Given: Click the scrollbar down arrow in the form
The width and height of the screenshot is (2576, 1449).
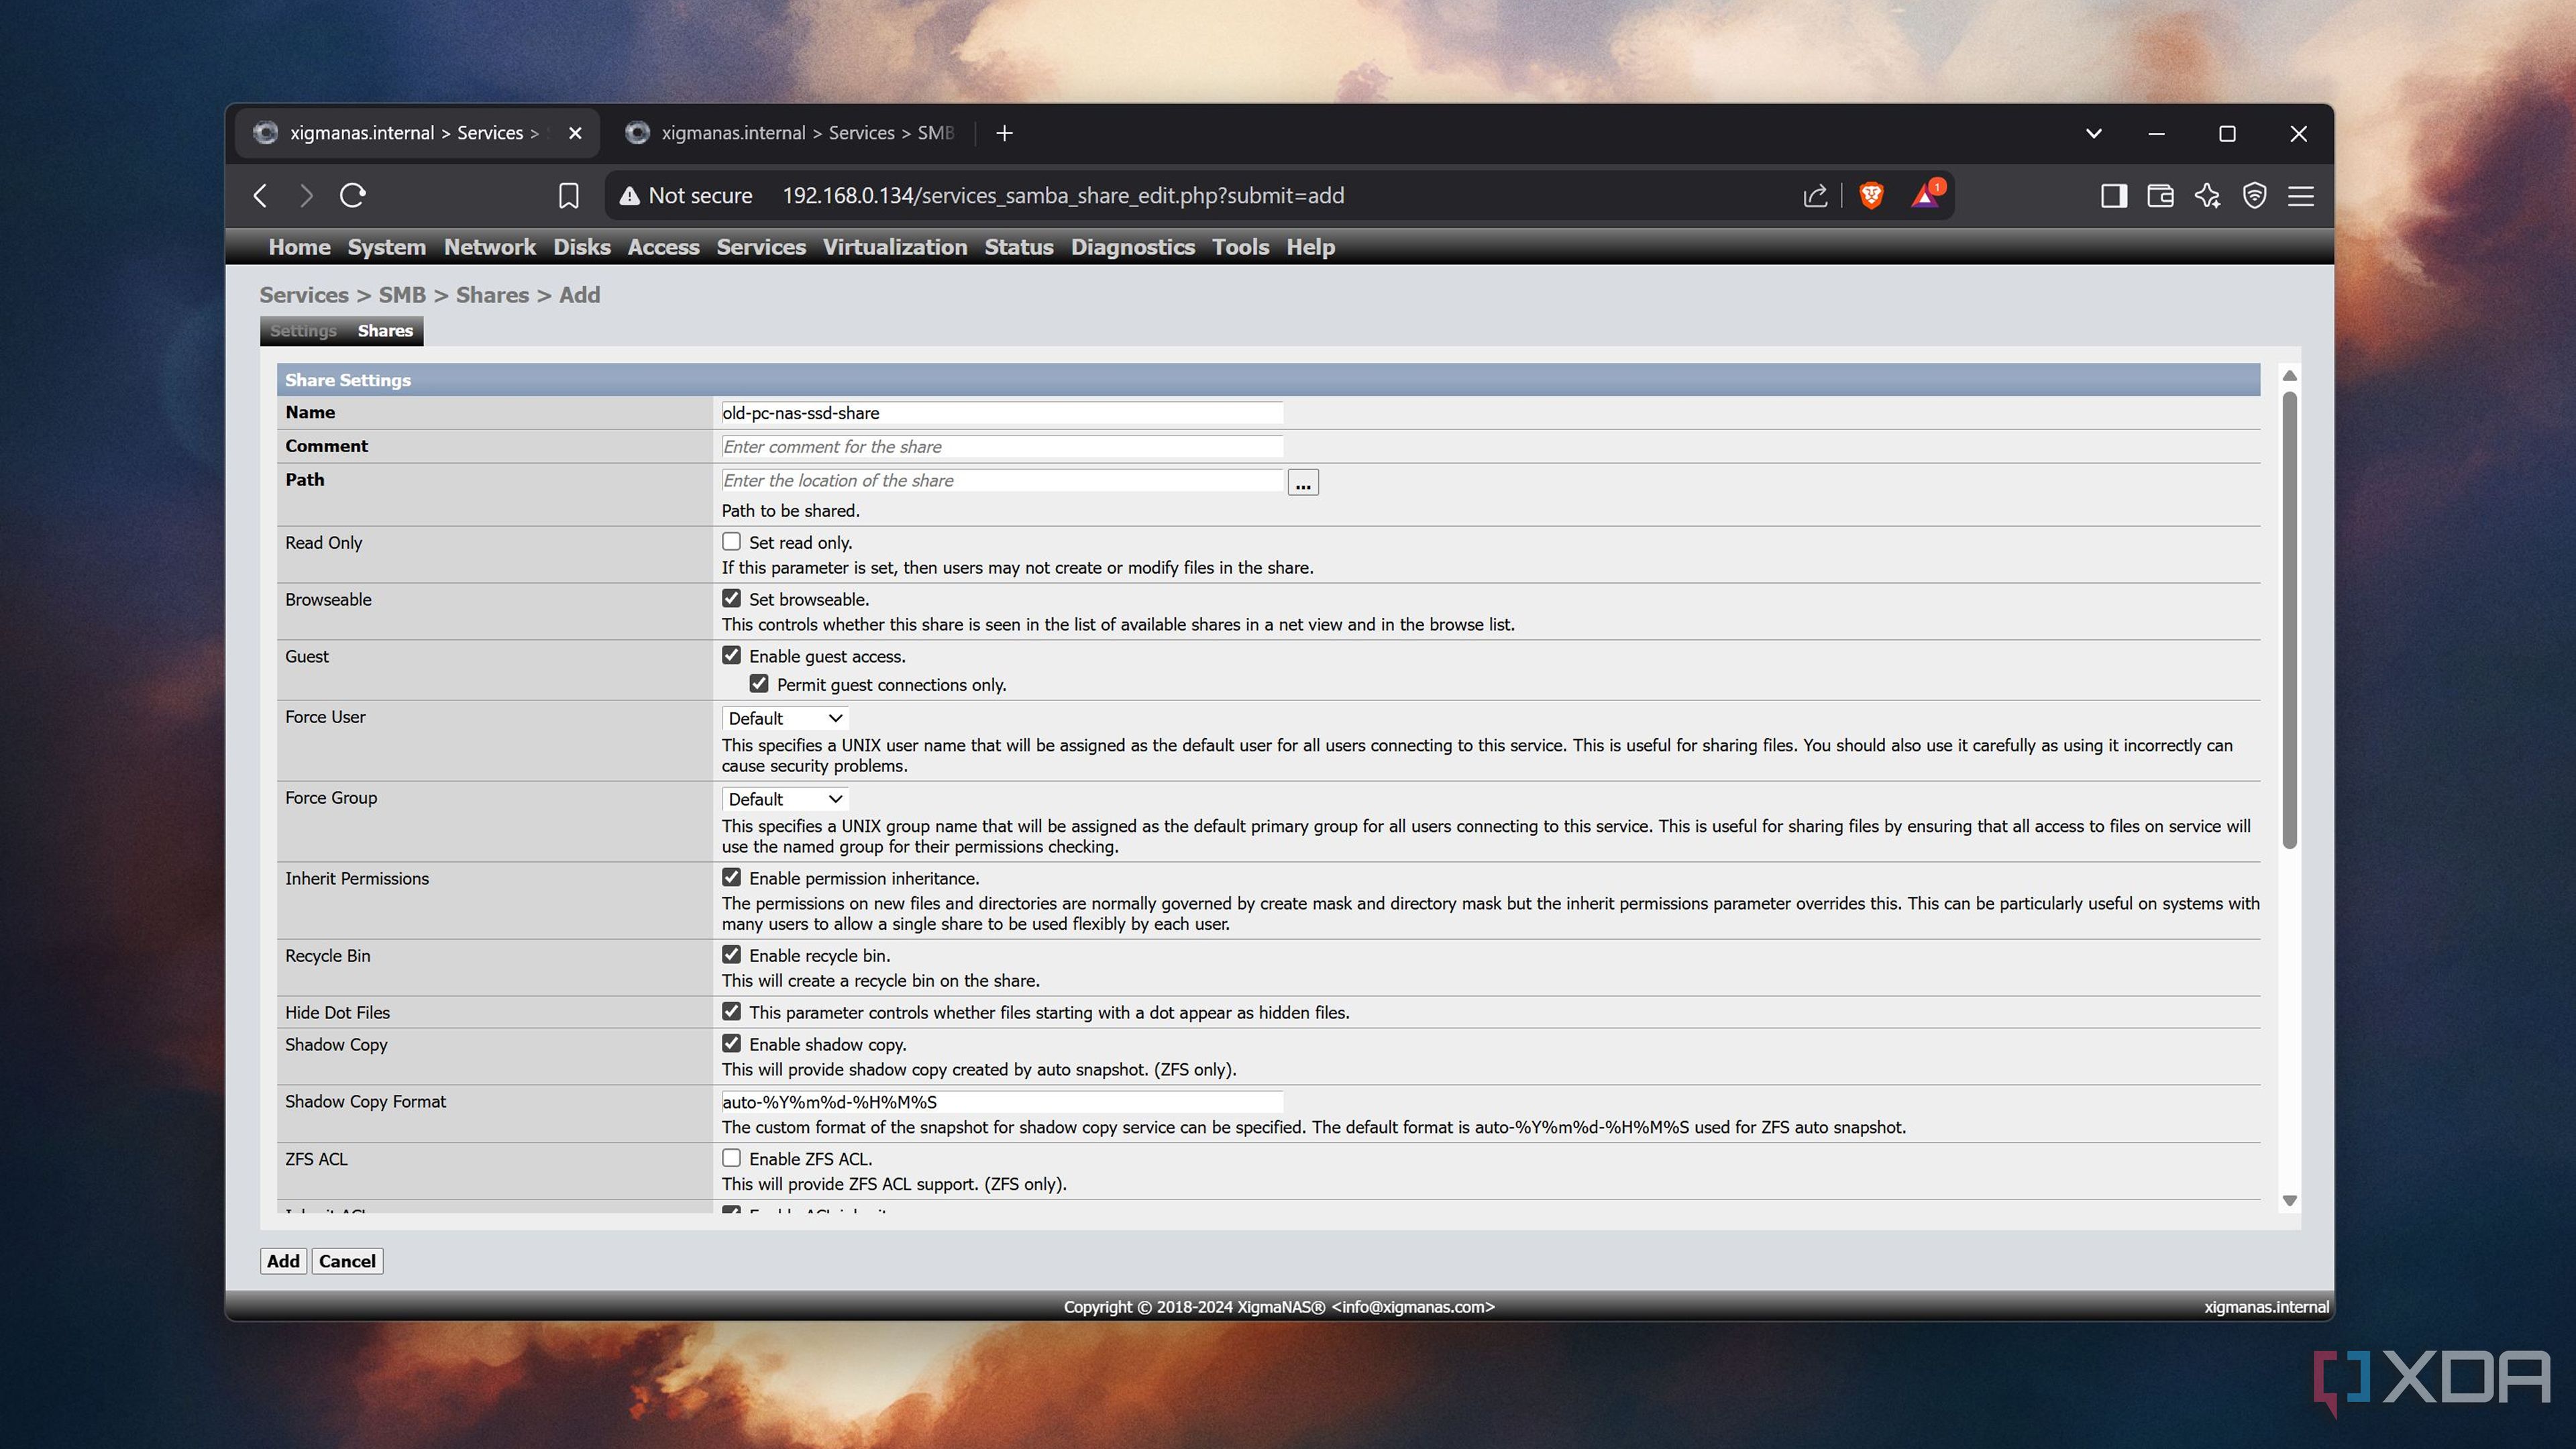Looking at the screenshot, I should click(2289, 1200).
